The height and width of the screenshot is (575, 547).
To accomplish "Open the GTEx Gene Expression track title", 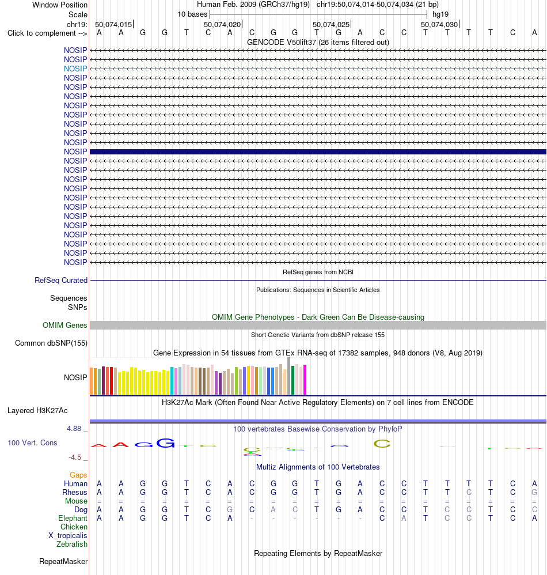I will click(x=318, y=353).
